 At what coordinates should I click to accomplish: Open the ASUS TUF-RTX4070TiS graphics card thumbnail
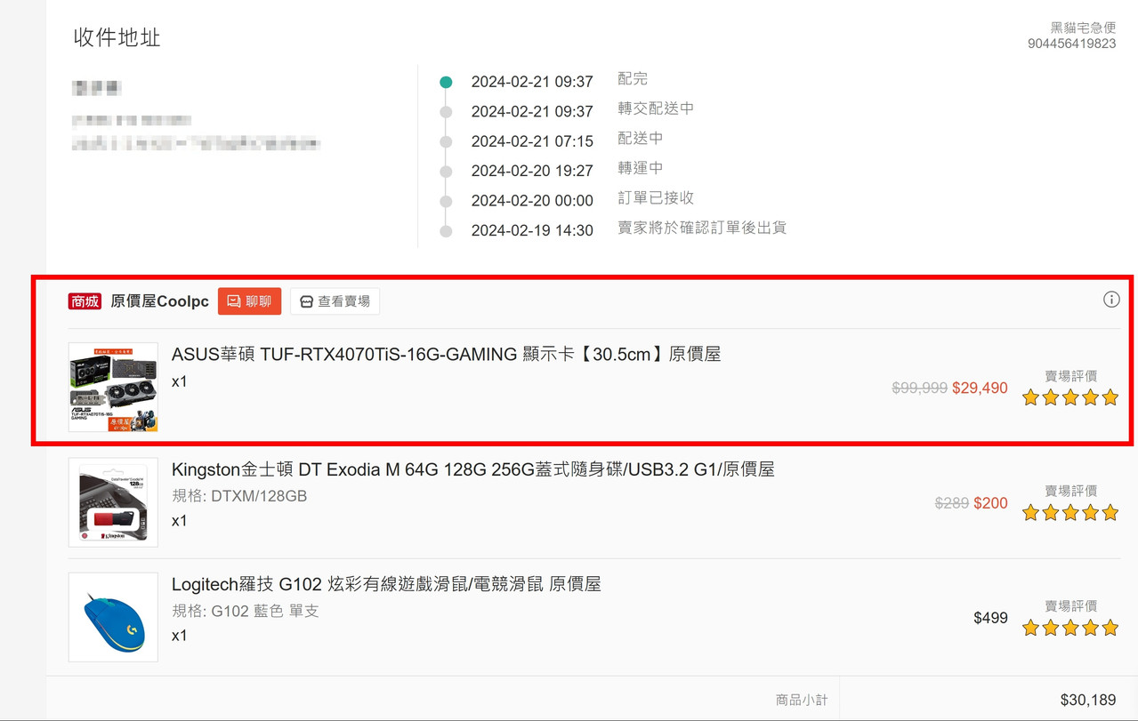tap(113, 388)
